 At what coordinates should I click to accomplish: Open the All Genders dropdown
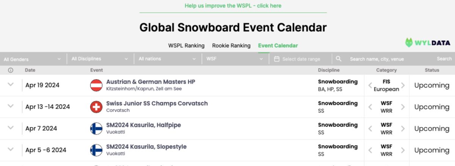click(x=33, y=59)
